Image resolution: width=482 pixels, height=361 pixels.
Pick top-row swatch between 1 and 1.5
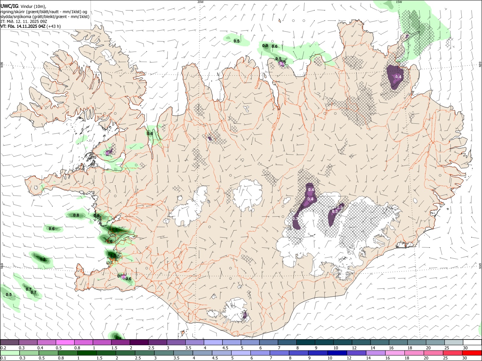pos(102,342)
